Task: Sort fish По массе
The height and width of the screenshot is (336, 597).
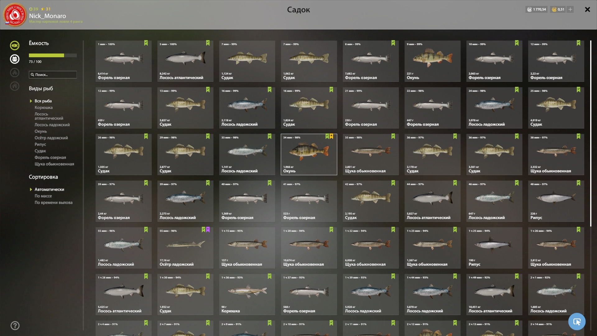Action: point(43,196)
